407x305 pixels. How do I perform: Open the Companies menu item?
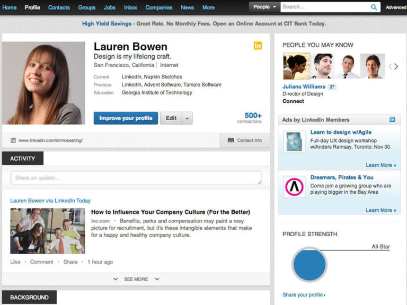click(x=159, y=7)
